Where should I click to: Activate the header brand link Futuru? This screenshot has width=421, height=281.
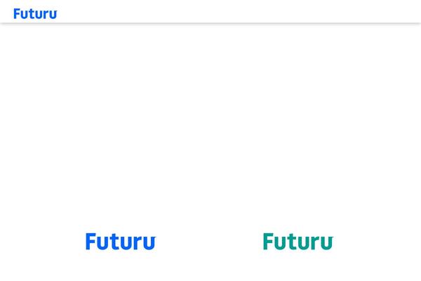pos(35,14)
